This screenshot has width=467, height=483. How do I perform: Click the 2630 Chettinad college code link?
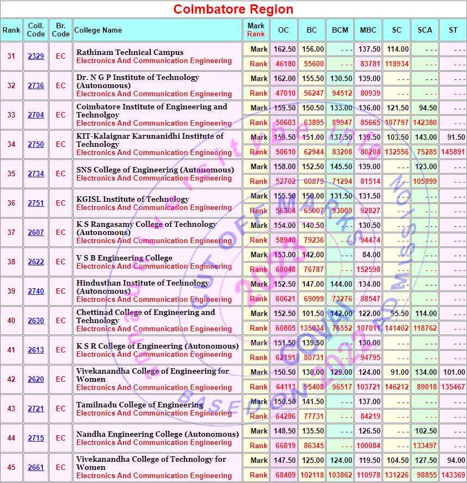pyautogui.click(x=36, y=321)
